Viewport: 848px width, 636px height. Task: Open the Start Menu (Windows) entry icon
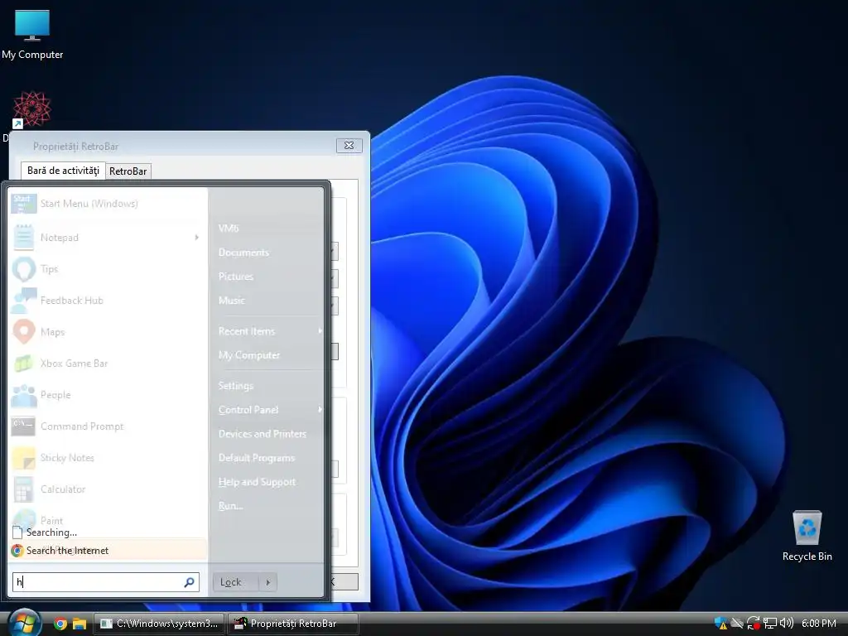[x=24, y=204]
